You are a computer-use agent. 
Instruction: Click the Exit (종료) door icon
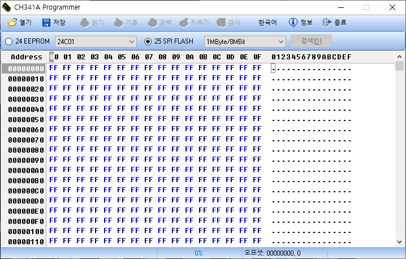coord(327,23)
